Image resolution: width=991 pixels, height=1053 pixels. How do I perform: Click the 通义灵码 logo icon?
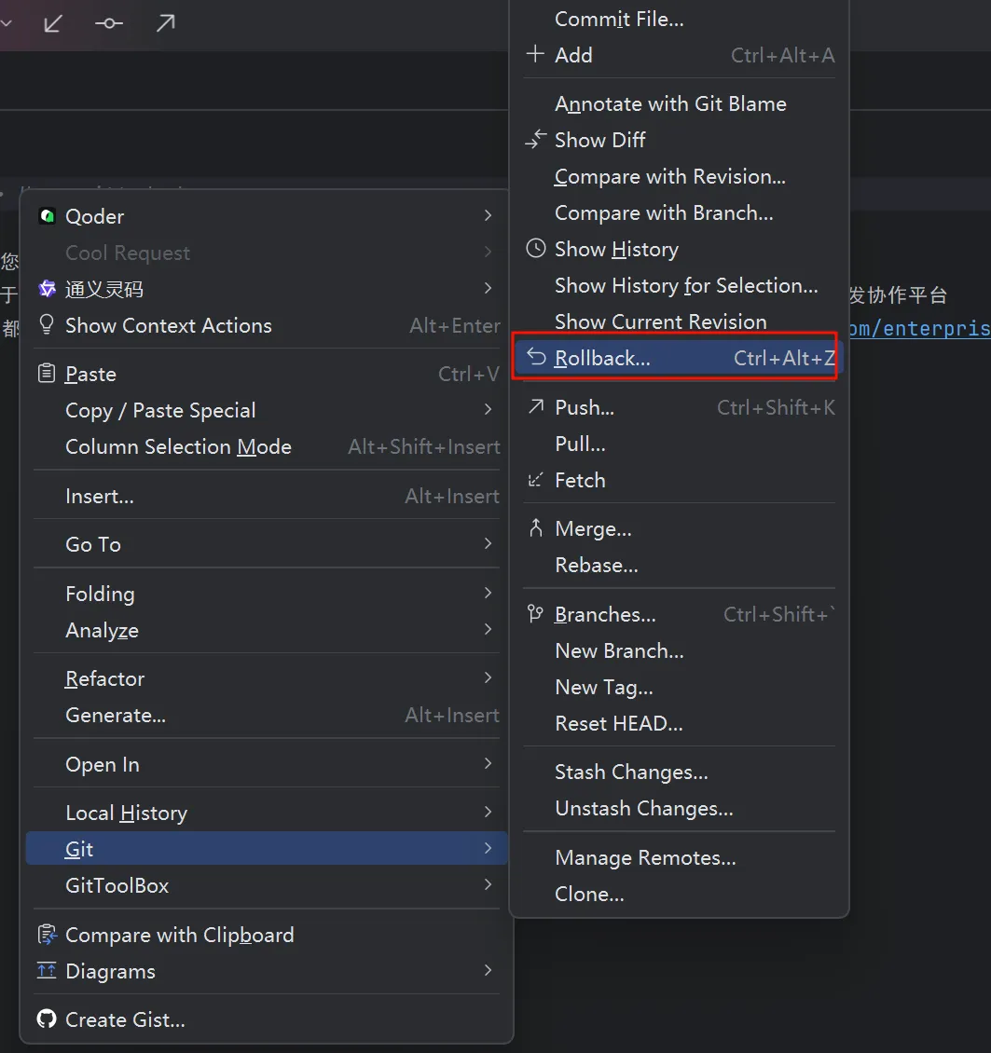click(x=47, y=289)
